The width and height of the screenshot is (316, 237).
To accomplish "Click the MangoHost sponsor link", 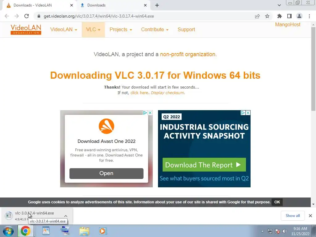I will pyautogui.click(x=288, y=25).
